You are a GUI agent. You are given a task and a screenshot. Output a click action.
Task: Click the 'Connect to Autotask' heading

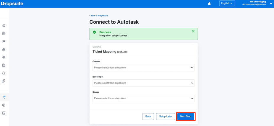[114, 22]
